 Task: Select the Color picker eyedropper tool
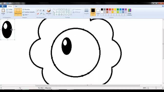(40, 14)
